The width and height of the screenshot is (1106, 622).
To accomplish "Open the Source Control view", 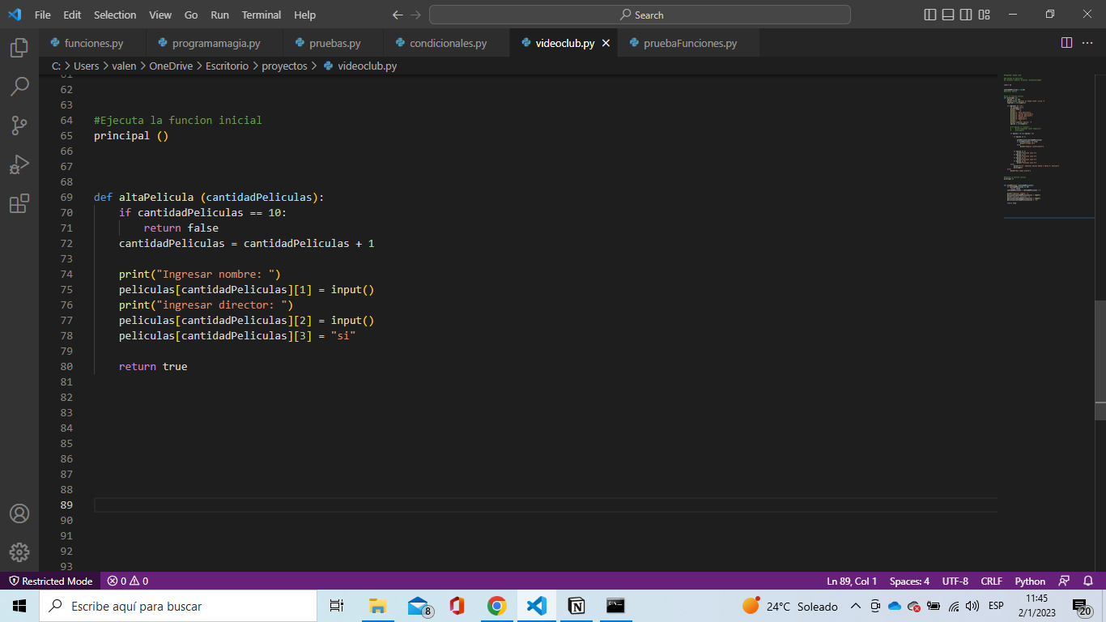I will (x=19, y=125).
